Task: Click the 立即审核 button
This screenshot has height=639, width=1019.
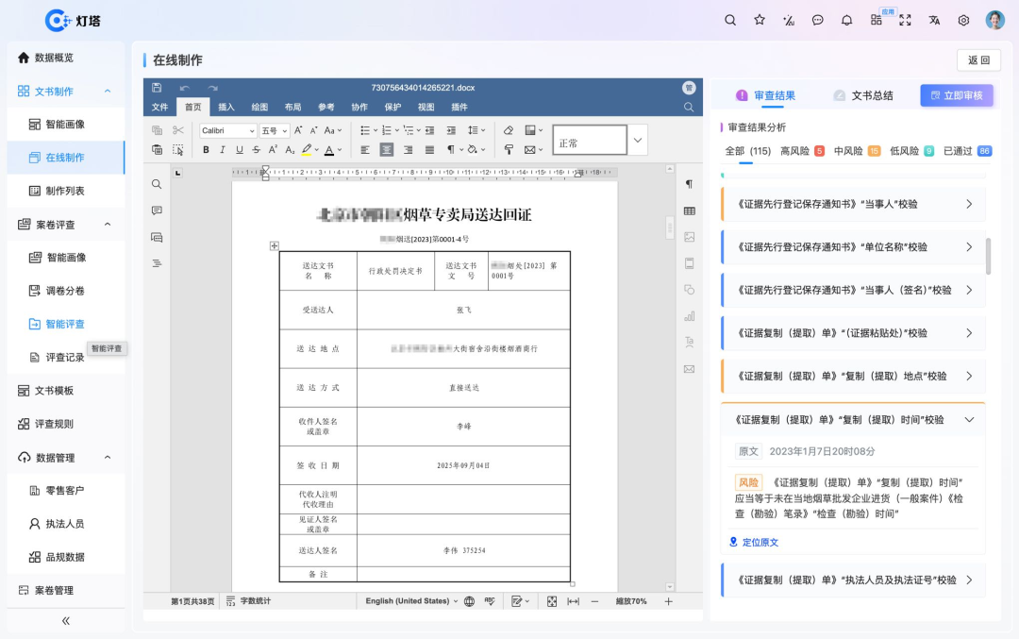Action: point(956,95)
